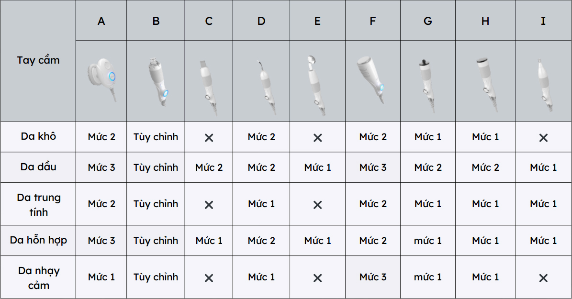Image resolution: width=572 pixels, height=299 pixels.
Task: Click handpiece I image
Action: coord(543,86)
